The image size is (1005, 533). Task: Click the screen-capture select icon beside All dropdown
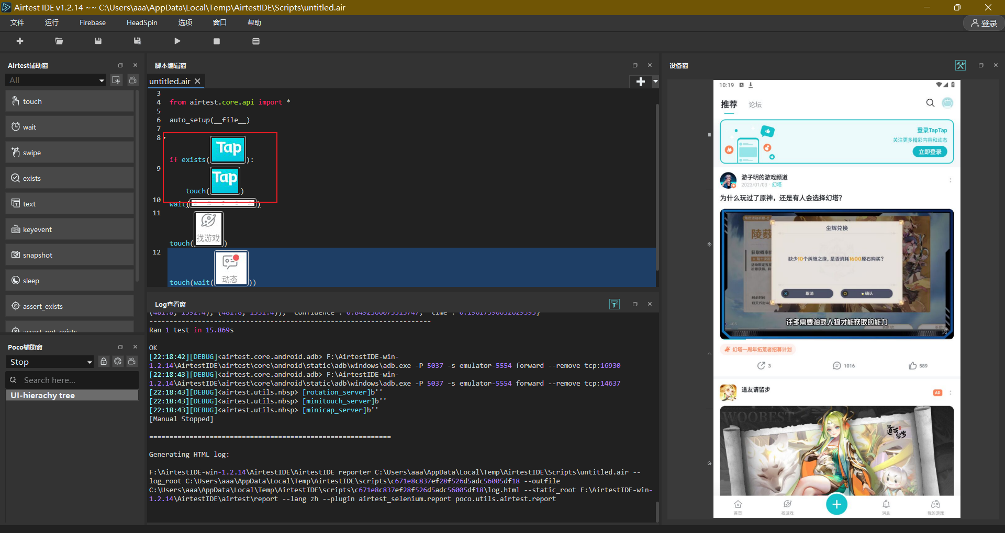pos(116,80)
